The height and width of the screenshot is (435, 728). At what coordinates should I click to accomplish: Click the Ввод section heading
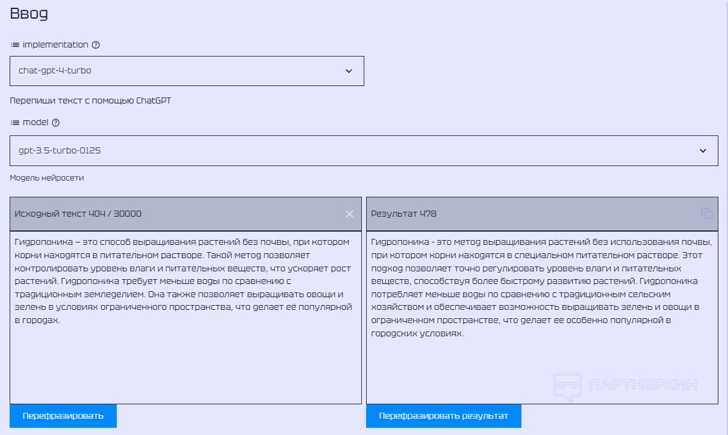click(29, 14)
